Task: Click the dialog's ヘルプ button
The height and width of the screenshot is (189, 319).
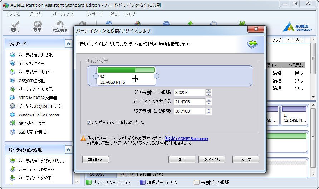Action: tap(246, 160)
